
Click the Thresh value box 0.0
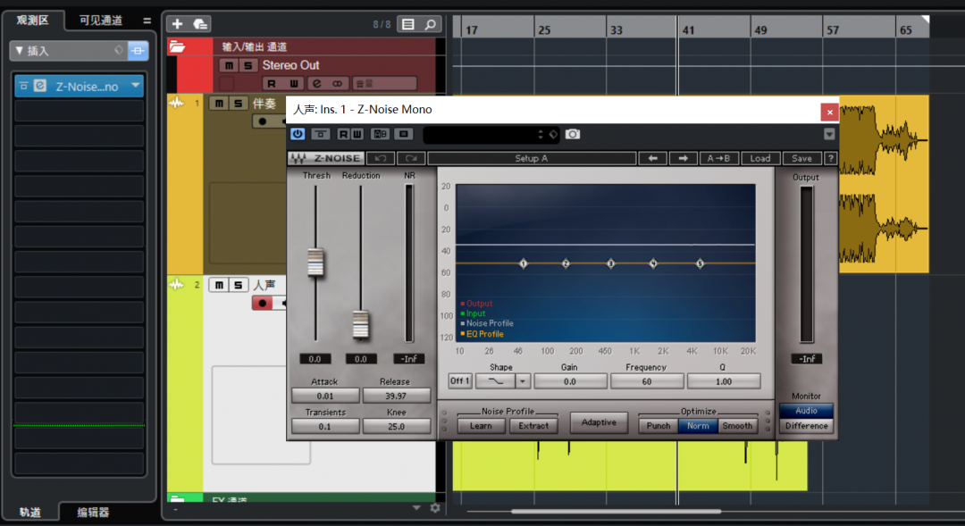[315, 359]
